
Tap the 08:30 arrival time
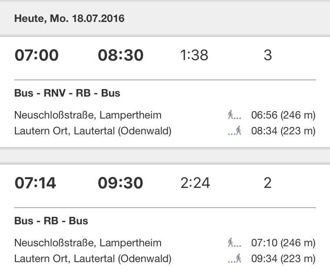point(121,56)
